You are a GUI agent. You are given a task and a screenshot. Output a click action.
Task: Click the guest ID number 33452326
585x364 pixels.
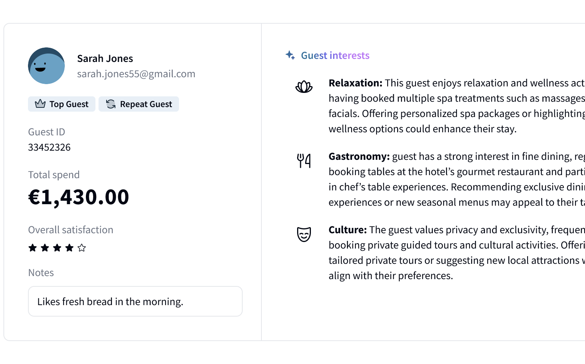(49, 147)
